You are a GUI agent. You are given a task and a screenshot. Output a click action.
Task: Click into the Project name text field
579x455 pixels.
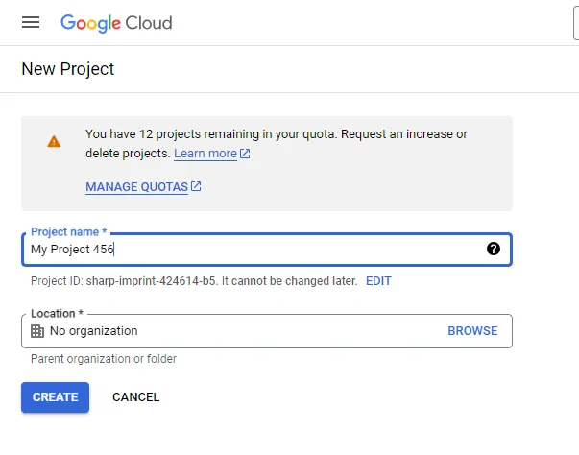(x=267, y=249)
